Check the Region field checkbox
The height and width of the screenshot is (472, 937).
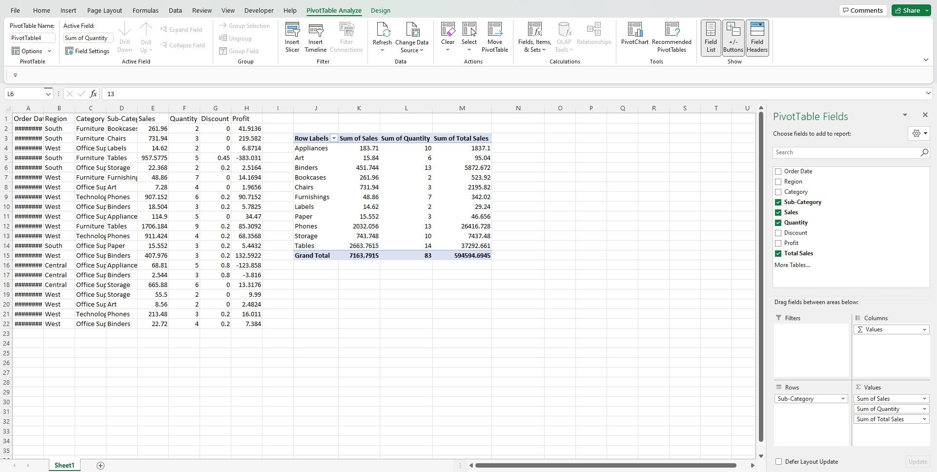[x=778, y=182]
